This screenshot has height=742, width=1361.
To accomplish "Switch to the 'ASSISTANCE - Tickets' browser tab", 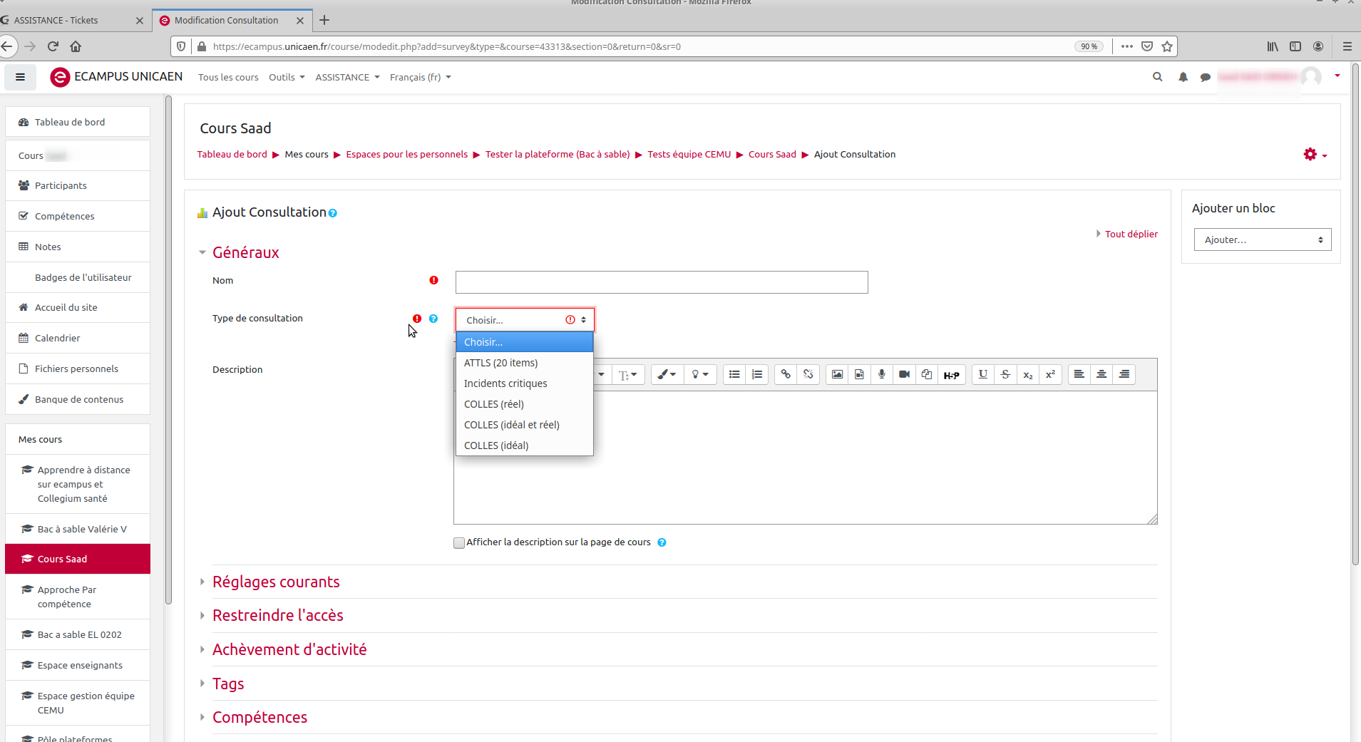I will [56, 20].
